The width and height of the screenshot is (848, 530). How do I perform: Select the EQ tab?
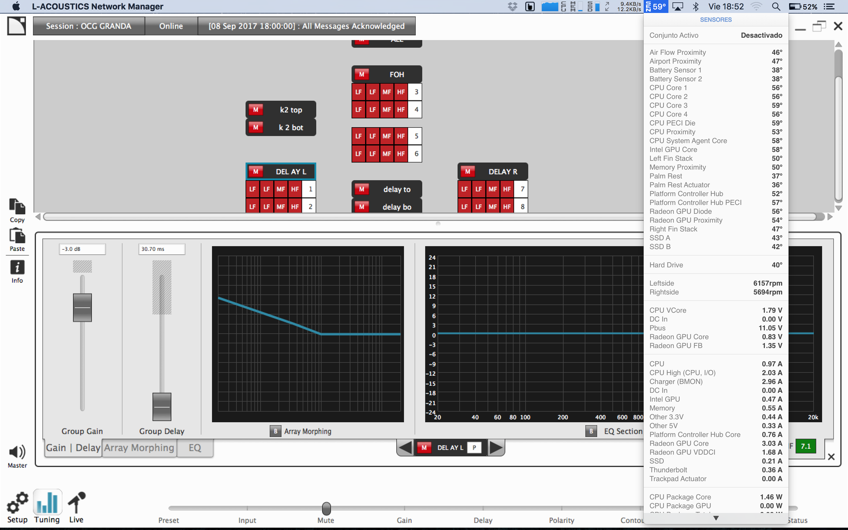coord(195,448)
